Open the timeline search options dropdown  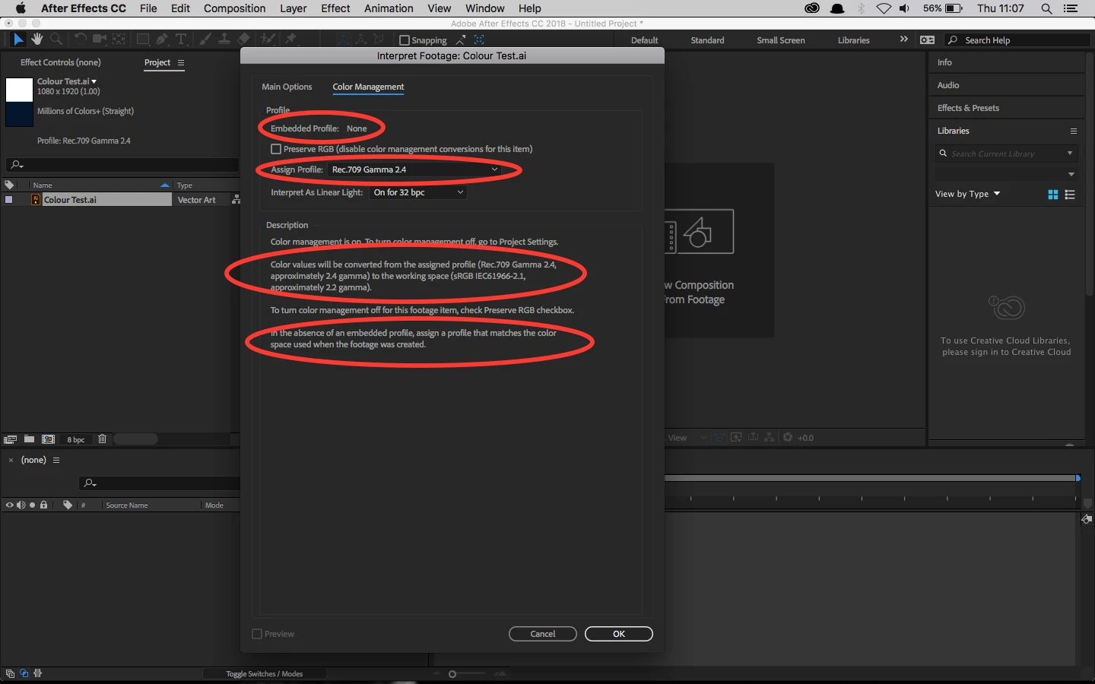90,483
